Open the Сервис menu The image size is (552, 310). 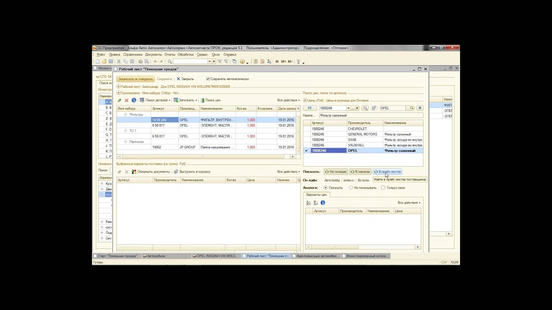coord(202,55)
